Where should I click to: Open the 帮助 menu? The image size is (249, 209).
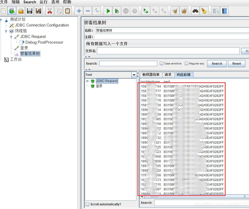67,2
